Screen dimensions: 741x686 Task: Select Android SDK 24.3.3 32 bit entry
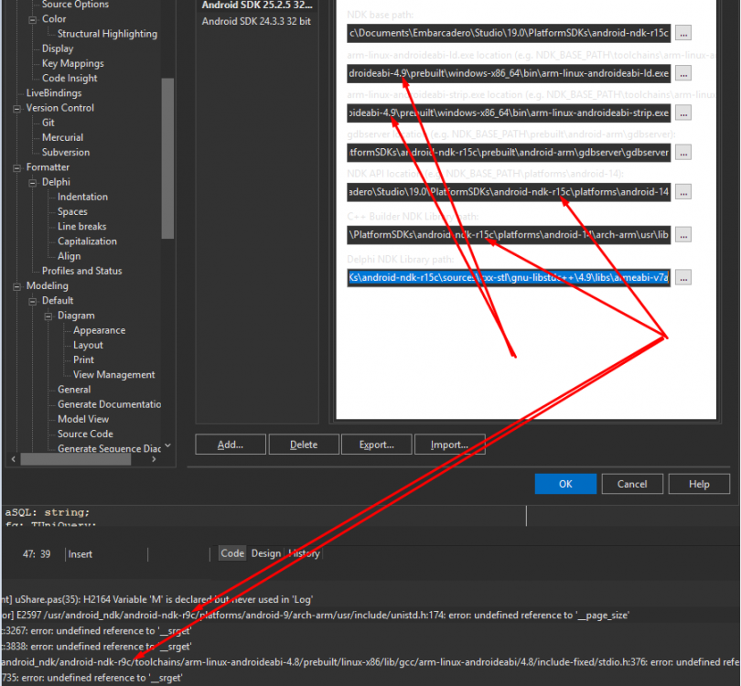pos(256,21)
